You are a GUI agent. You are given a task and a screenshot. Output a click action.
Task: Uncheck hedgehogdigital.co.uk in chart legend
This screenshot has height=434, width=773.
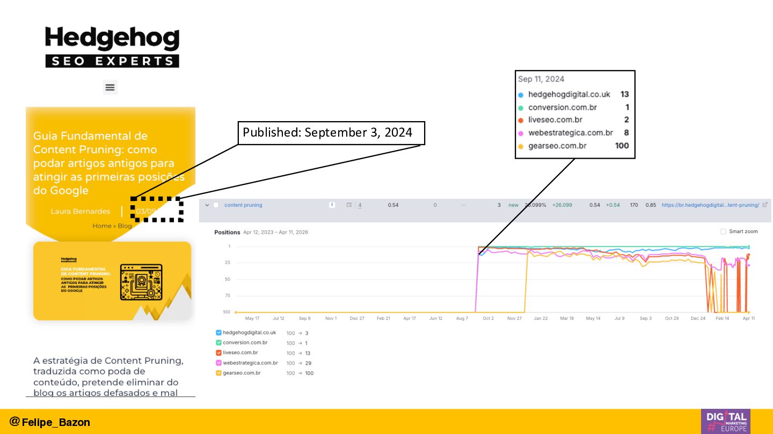pyautogui.click(x=218, y=333)
